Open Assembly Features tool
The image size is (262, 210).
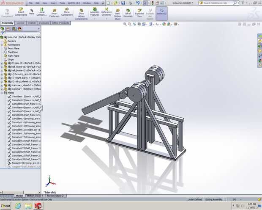click(x=95, y=12)
